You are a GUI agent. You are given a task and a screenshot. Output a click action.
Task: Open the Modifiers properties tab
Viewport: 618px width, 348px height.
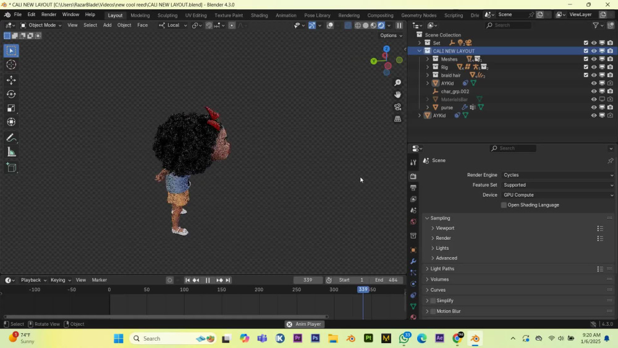(413, 261)
